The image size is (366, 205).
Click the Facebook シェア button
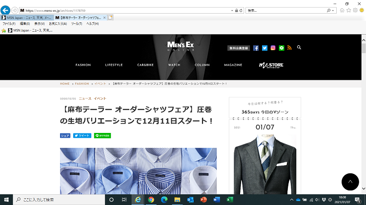pos(65,135)
